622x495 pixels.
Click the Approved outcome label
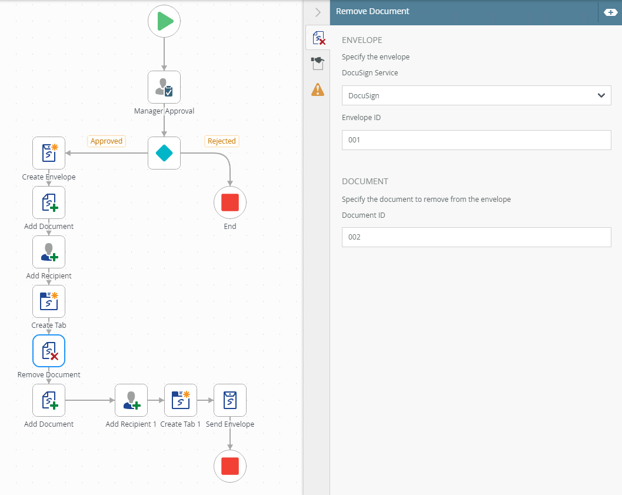click(x=107, y=141)
